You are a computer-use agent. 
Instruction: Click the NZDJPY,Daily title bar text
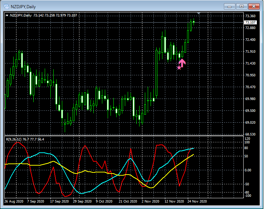pyautogui.click(x=23, y=7)
